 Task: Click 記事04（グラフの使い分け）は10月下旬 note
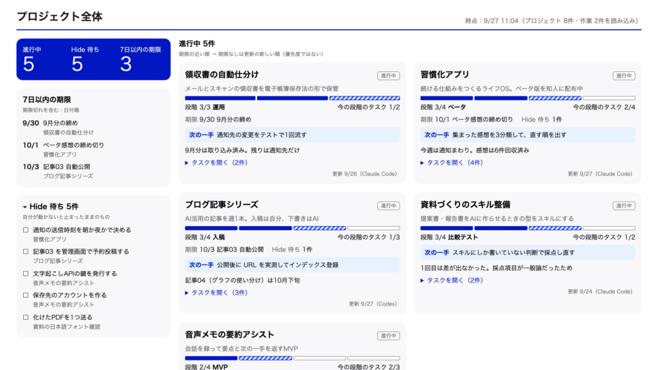point(242,280)
